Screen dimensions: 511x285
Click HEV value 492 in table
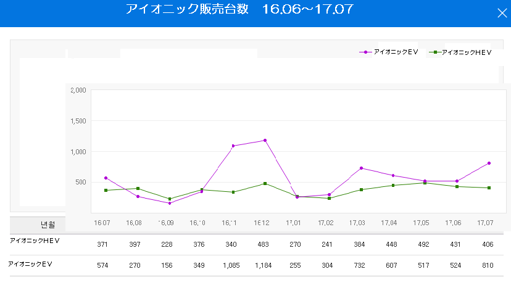[x=423, y=244]
